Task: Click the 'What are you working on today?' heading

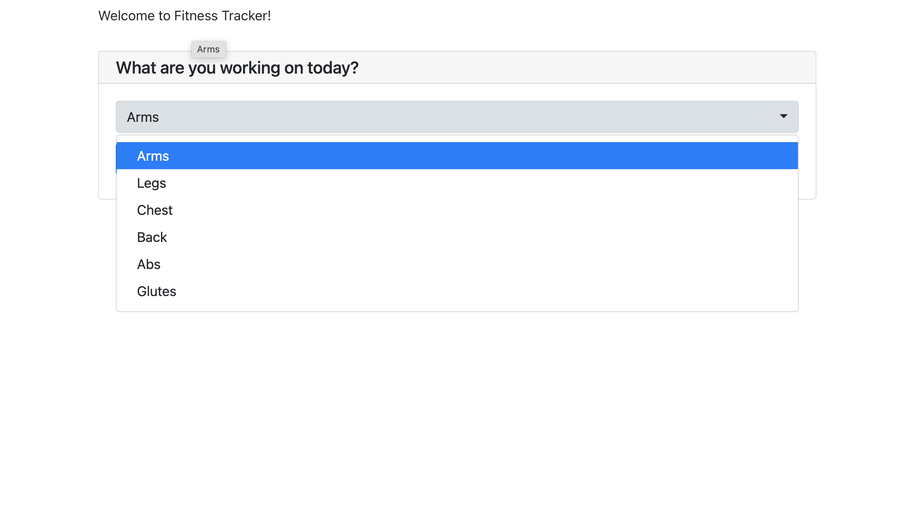Action: pos(237,68)
